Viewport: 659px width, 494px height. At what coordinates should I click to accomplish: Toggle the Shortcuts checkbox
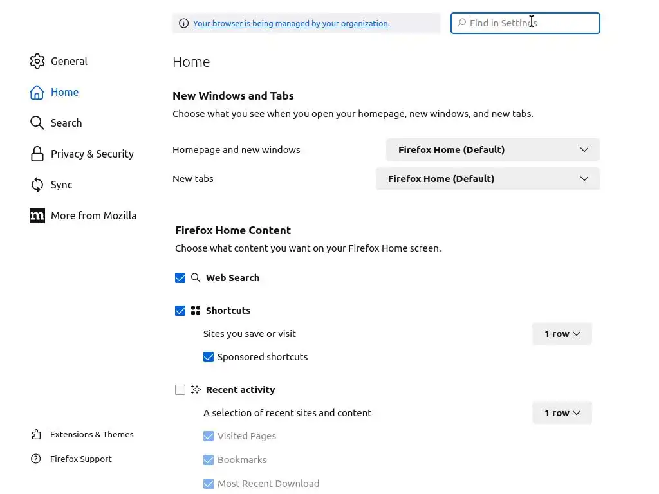[180, 311]
